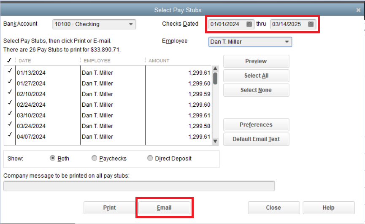Open Help for pay stubs
Screen dimensions: 365x224
pos(329,208)
